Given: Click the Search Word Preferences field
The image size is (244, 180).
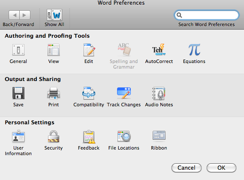Looking at the screenshot, I should coord(207,15).
